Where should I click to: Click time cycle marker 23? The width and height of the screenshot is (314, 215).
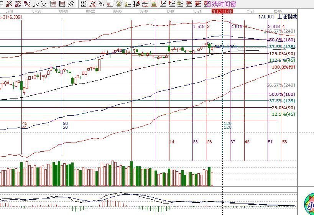(195, 142)
